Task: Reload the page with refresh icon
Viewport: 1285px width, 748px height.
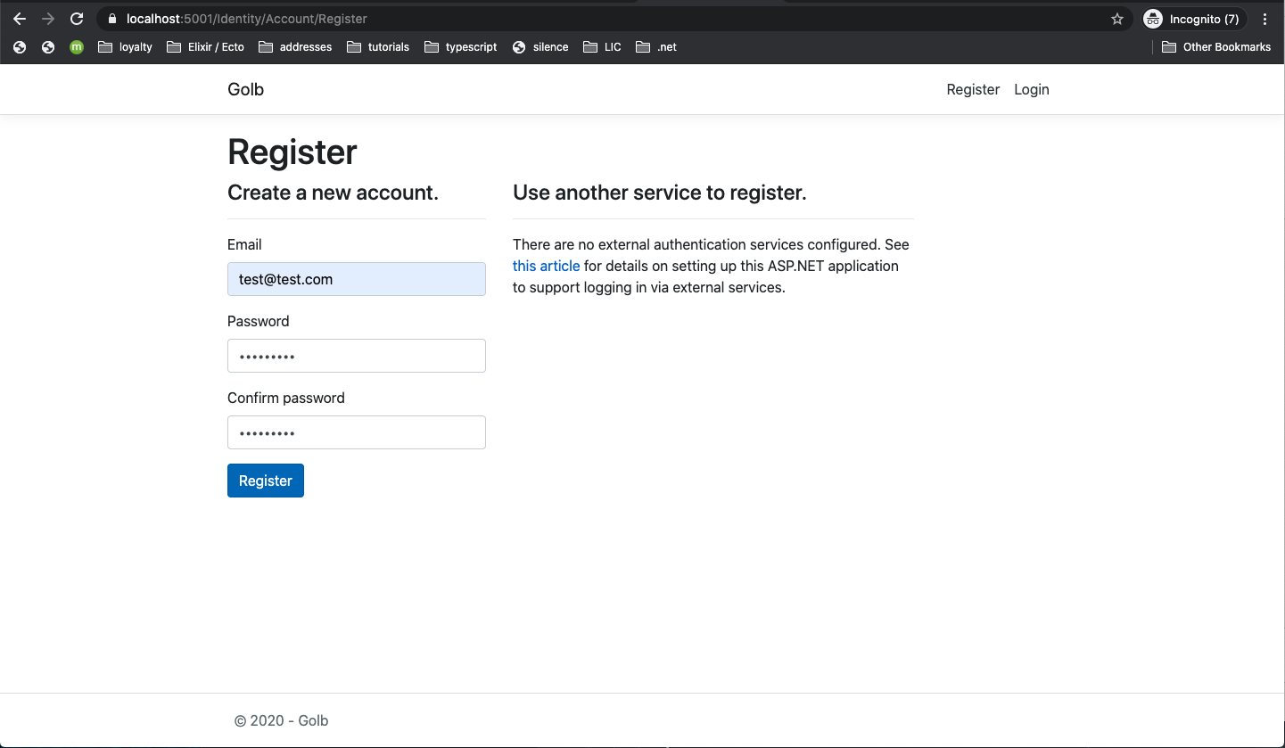Action: coord(77,19)
